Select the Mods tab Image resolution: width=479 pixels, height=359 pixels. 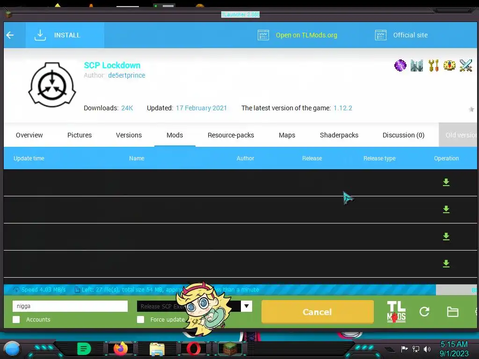click(x=175, y=135)
